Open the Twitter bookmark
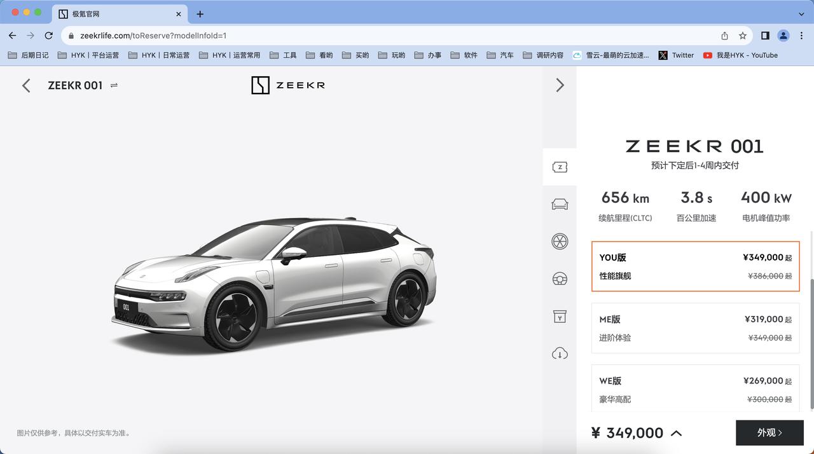The image size is (814, 454). coord(676,55)
